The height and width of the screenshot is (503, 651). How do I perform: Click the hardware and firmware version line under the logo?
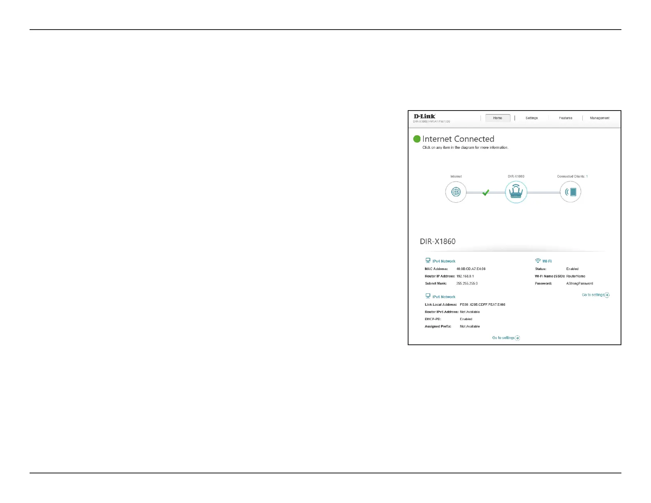pyautogui.click(x=432, y=122)
